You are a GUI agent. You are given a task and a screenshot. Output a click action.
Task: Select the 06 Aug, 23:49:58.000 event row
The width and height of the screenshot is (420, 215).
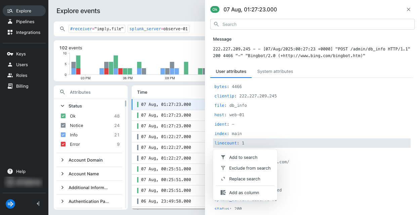(168, 201)
